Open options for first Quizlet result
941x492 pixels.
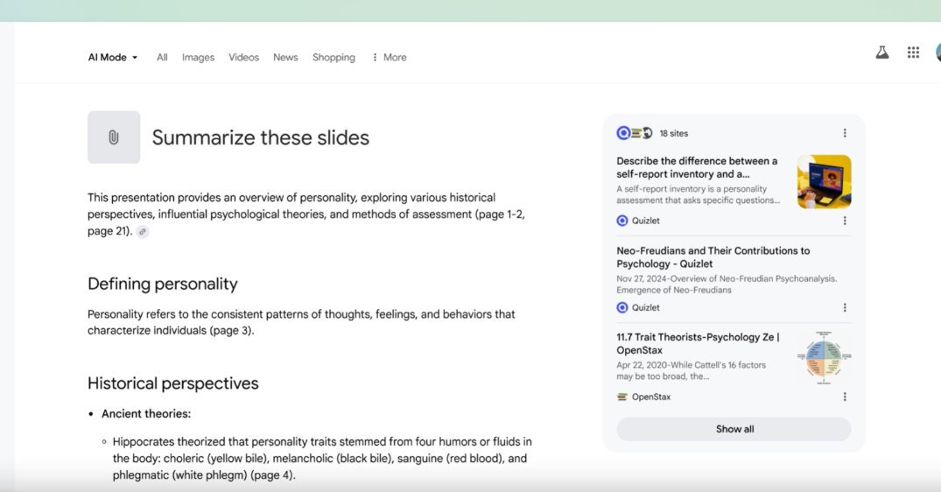point(845,221)
